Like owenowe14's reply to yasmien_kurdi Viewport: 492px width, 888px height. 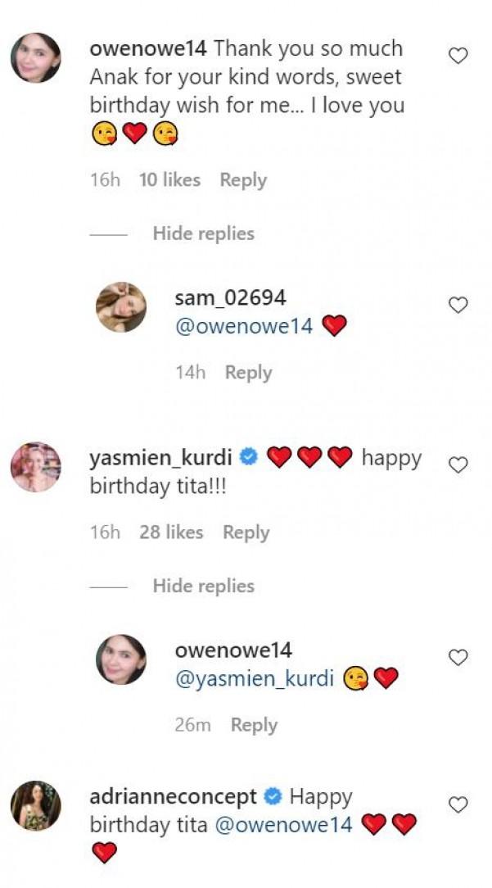(458, 657)
